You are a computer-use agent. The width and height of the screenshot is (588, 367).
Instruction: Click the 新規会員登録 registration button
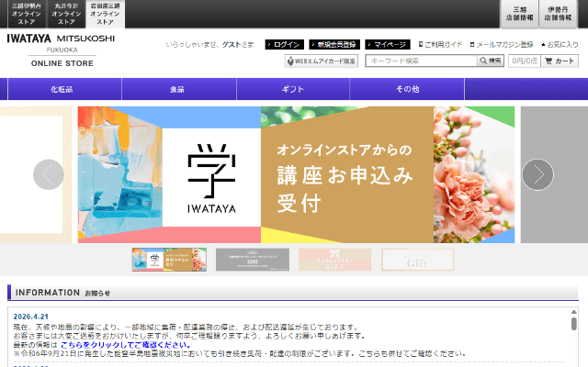334,45
